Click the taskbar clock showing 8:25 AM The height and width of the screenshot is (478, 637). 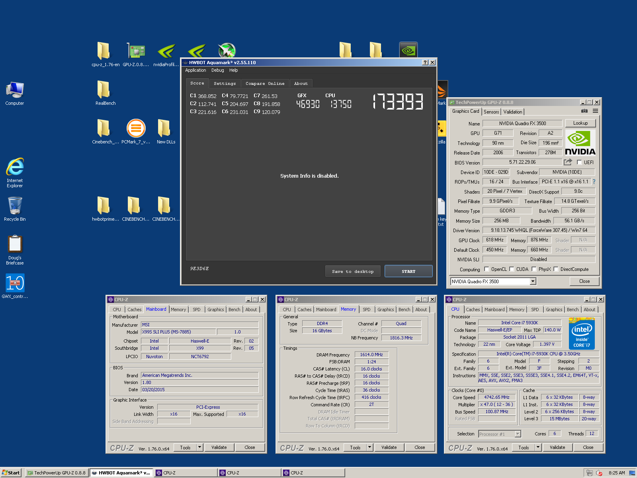pyautogui.click(x=616, y=473)
